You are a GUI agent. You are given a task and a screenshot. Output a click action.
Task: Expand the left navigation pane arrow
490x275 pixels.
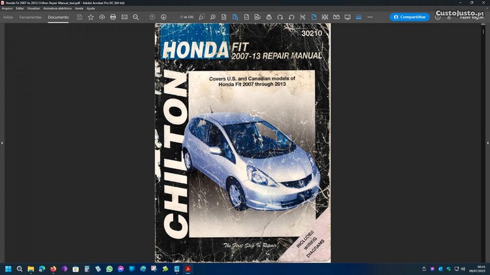click(3, 142)
